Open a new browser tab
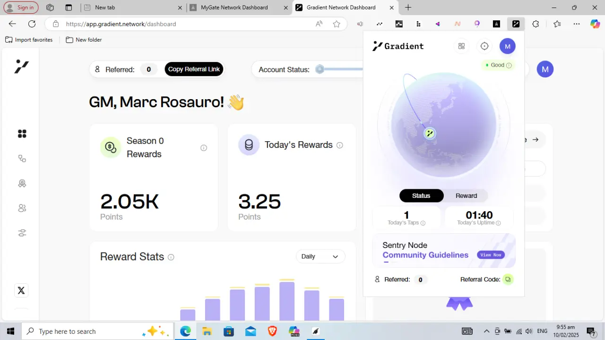Viewport: 605px width, 340px height. point(408,8)
